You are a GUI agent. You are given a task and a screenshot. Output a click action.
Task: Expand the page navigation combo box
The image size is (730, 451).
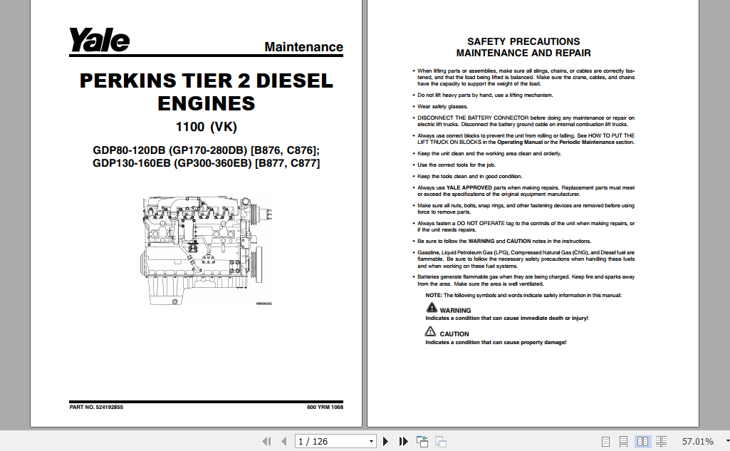click(x=372, y=441)
